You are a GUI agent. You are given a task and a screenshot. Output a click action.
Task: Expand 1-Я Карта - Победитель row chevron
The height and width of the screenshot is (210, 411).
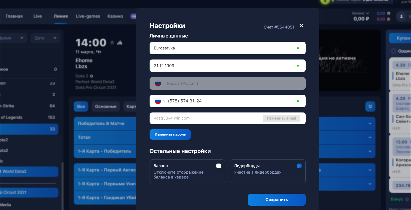pos(370,151)
